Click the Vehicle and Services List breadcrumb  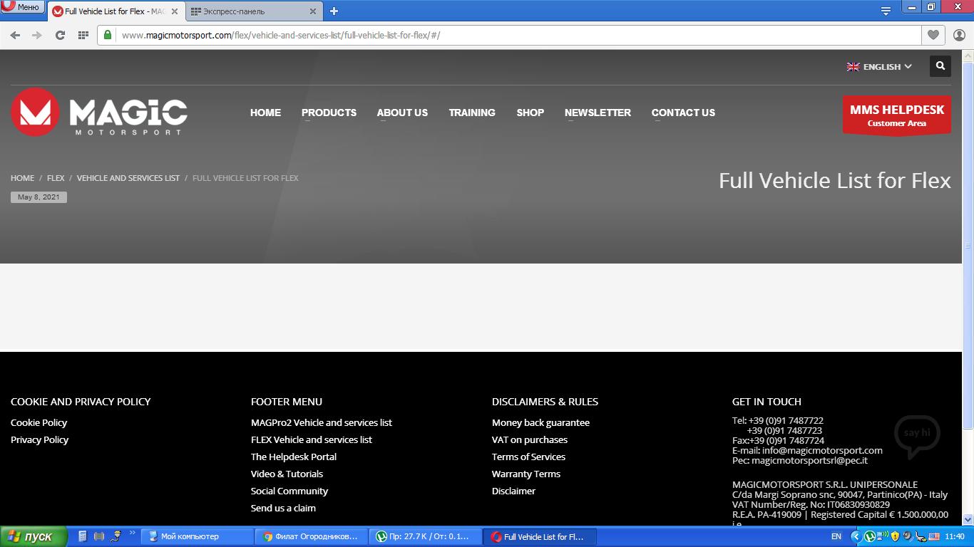click(x=128, y=178)
